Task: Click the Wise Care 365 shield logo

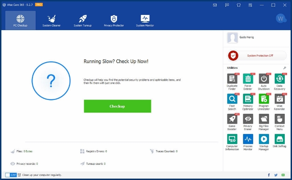Action: pyautogui.click(x=4, y=5)
